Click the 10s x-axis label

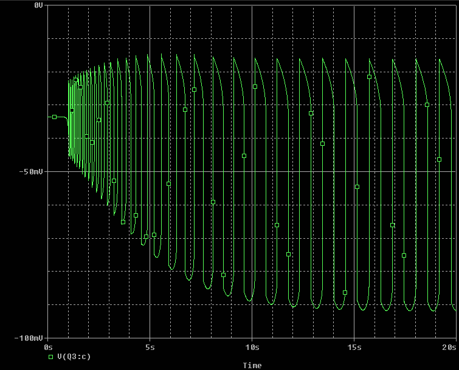pyautogui.click(x=252, y=347)
